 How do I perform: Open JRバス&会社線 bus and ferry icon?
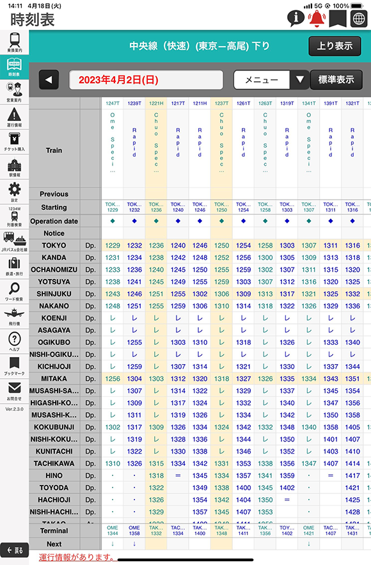[x=15, y=241]
